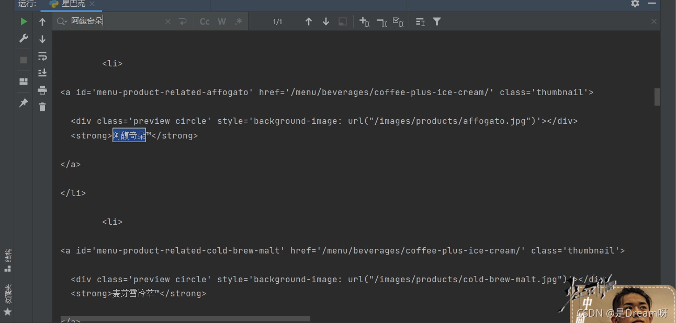
Task: Click the up stack trace arrow
Action: pos(42,22)
